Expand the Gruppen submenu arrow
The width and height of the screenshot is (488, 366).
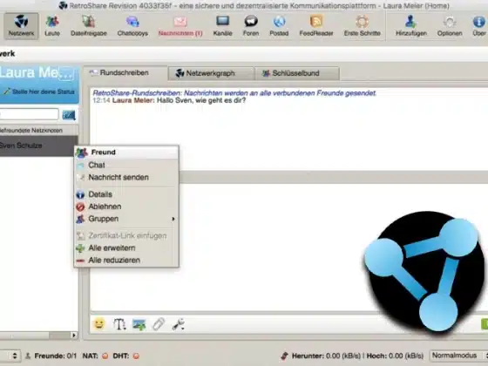(173, 219)
